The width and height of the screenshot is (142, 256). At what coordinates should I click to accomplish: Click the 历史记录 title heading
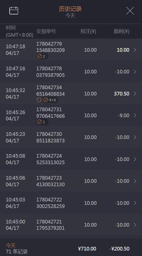click(x=70, y=9)
